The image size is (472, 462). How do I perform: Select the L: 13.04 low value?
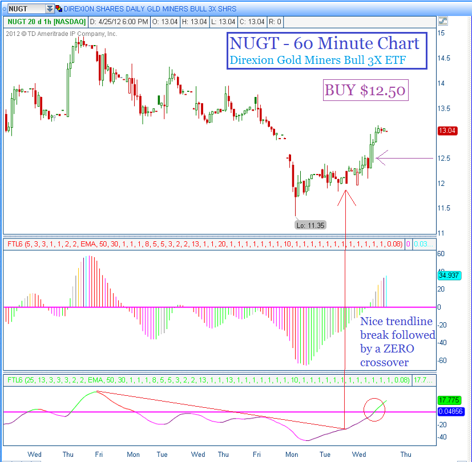tap(223, 22)
